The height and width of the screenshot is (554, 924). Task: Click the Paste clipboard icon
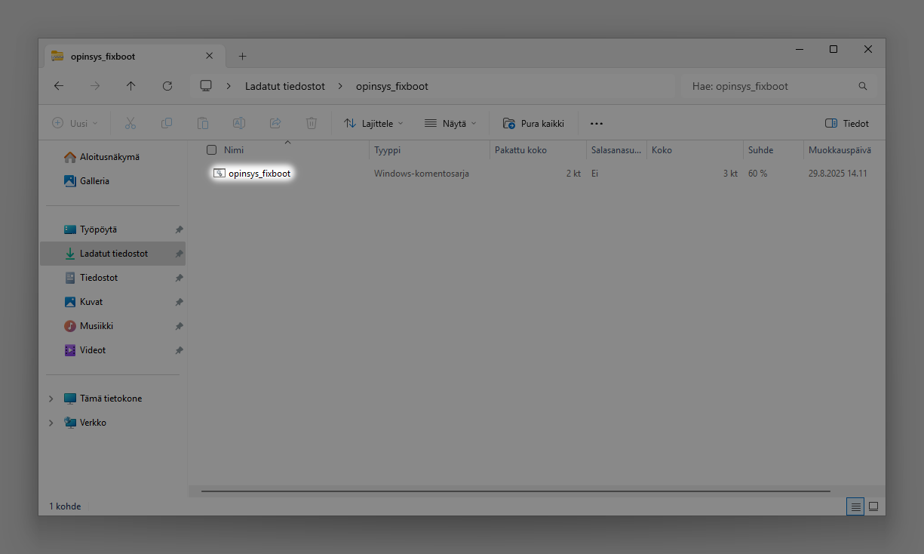tap(203, 123)
